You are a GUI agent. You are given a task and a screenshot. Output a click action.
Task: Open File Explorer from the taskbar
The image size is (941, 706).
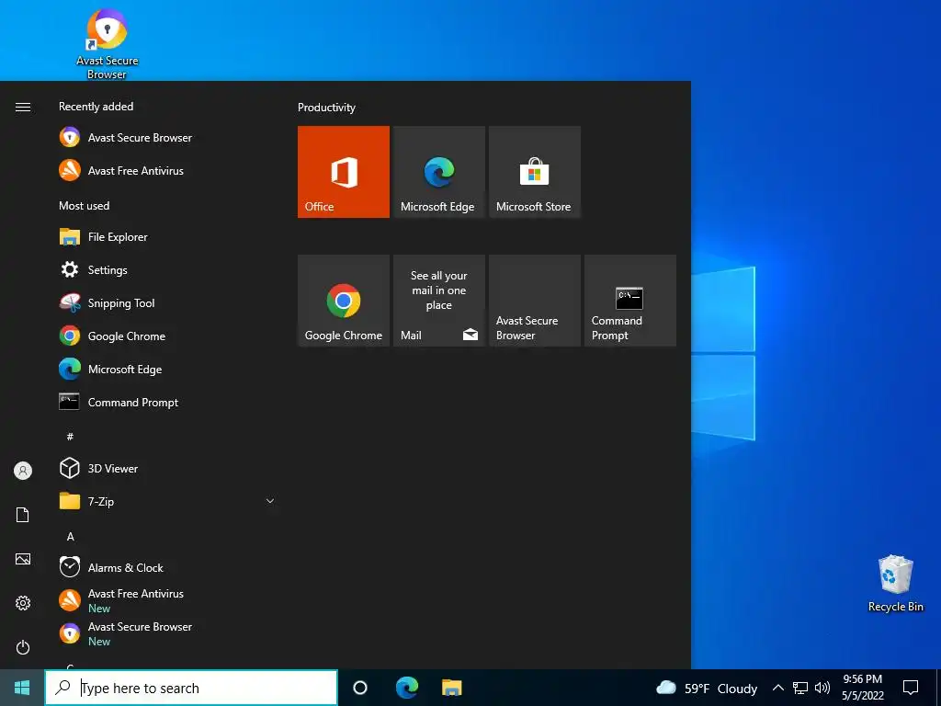[452, 688]
